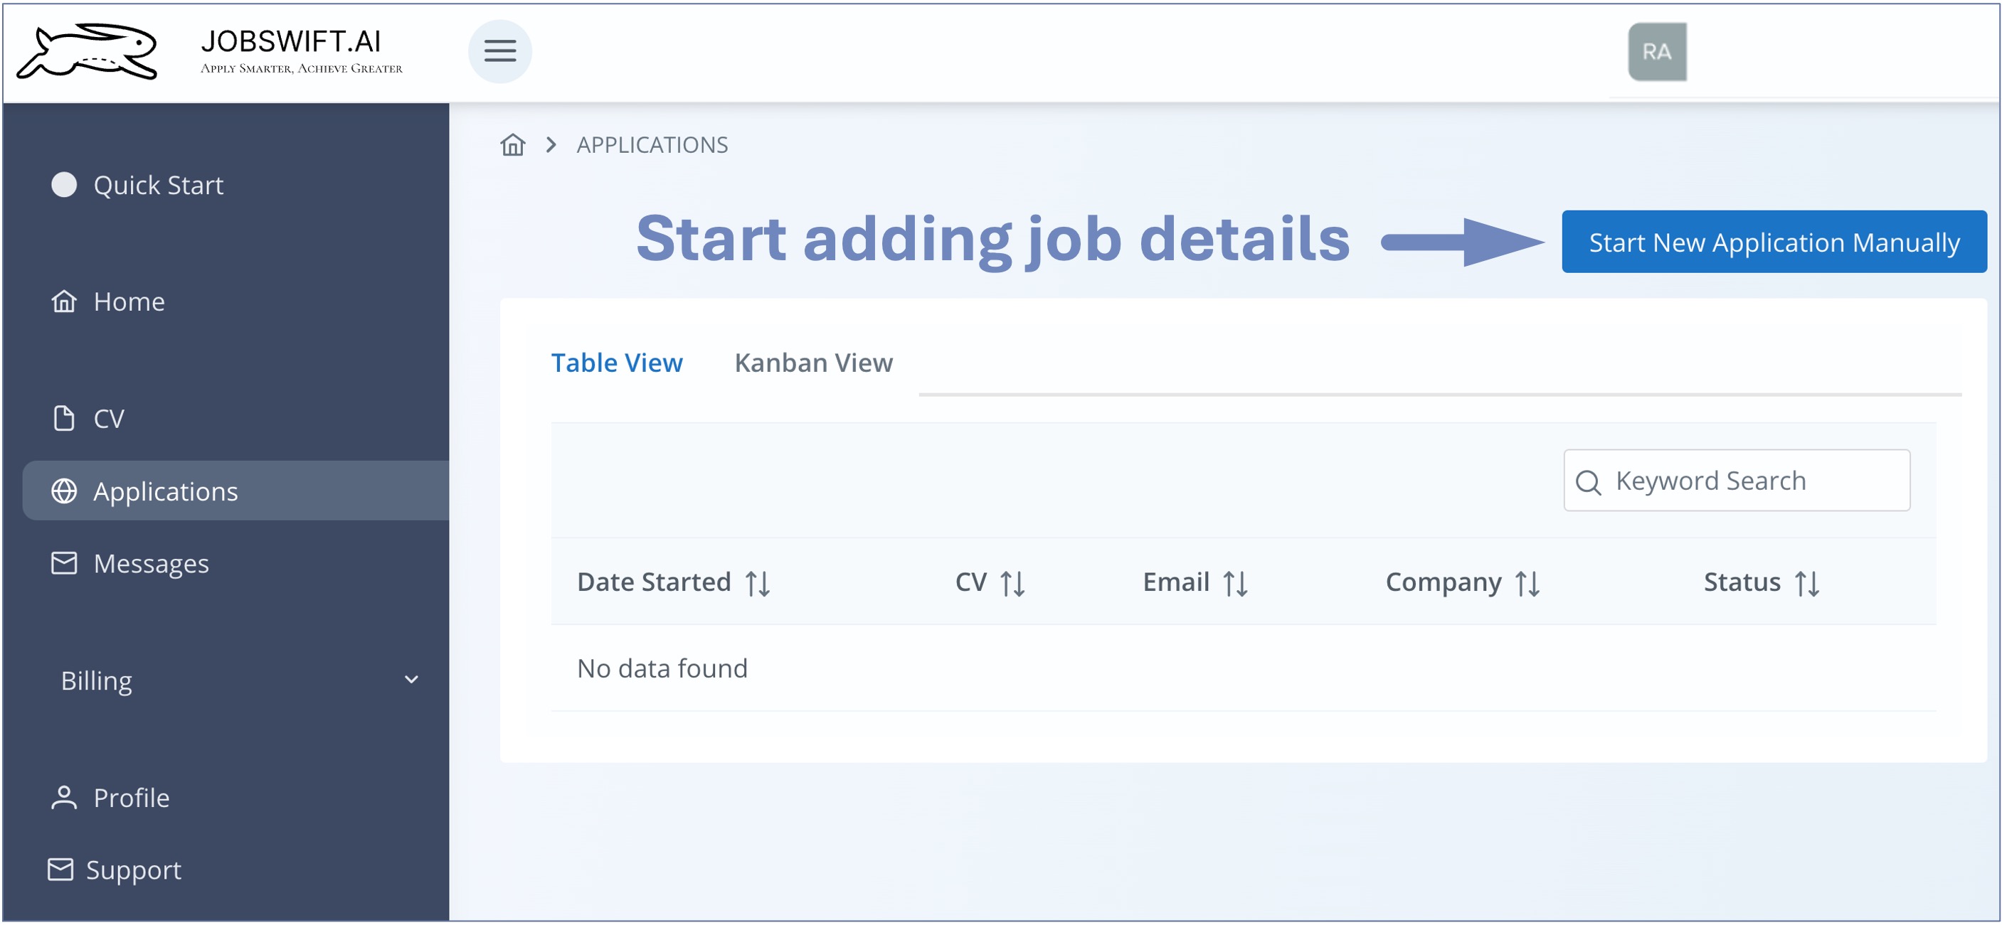Expand the Billing chevron
Viewport: 2002px width, 925px height.
(x=411, y=680)
